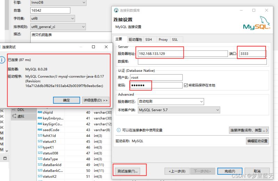
Task: Click the description field 拷贝机钥匙表
Action: tap(71, 37)
